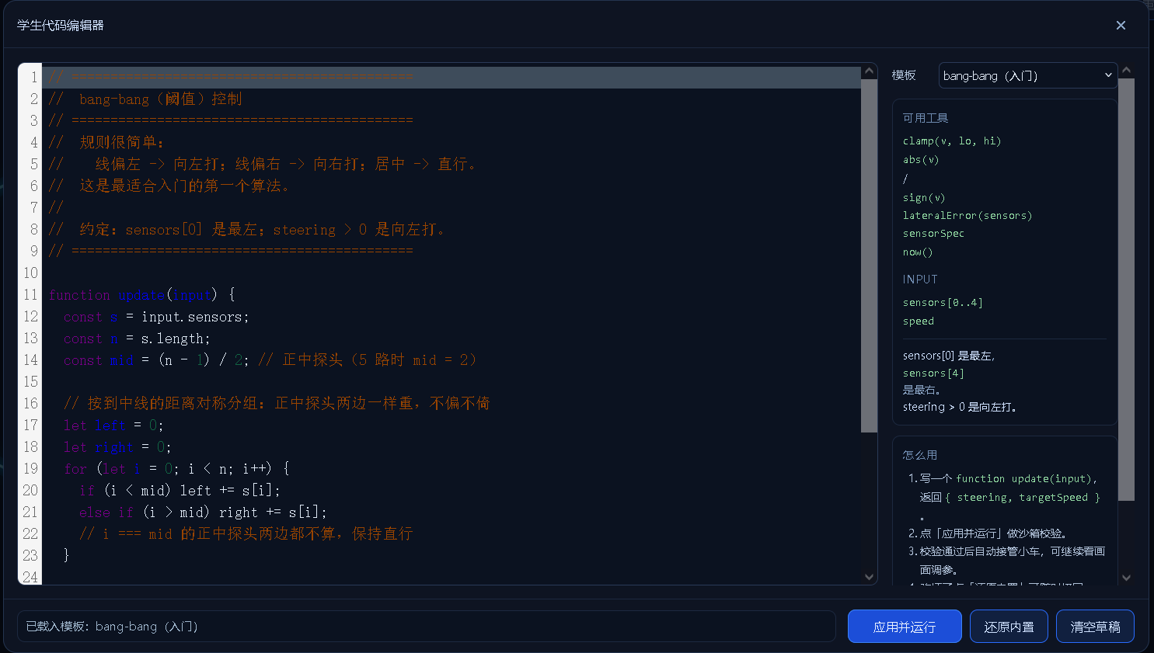Click the 可用工具 heading
Screen dimensions: 1154x653
tap(926, 118)
